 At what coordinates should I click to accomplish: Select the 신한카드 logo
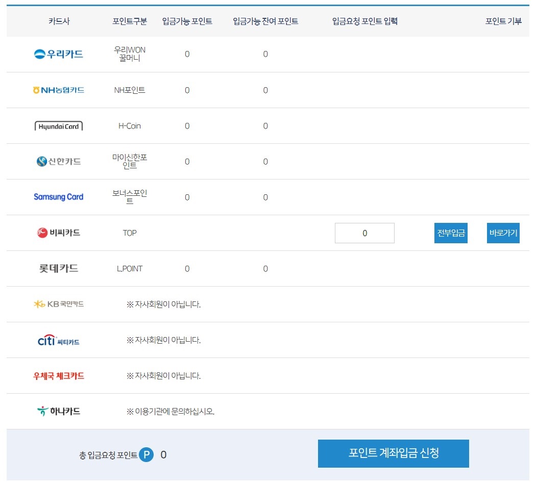pyautogui.click(x=58, y=161)
